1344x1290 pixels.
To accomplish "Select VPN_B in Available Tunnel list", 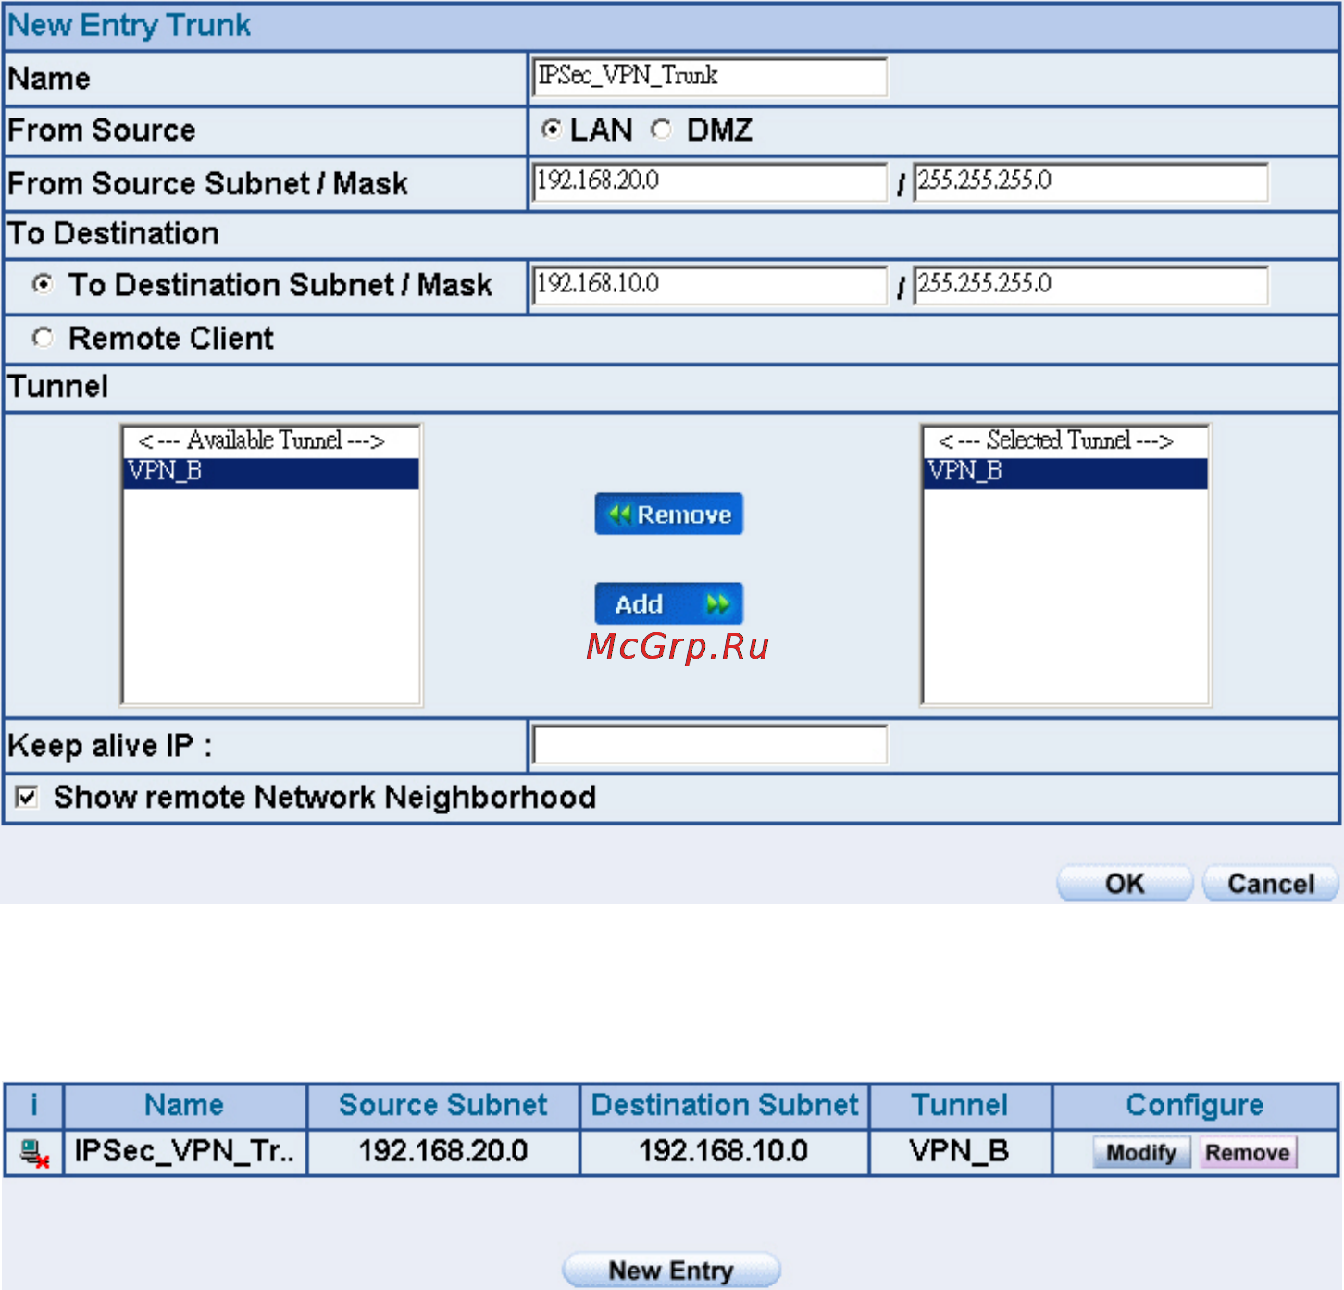I will [271, 472].
